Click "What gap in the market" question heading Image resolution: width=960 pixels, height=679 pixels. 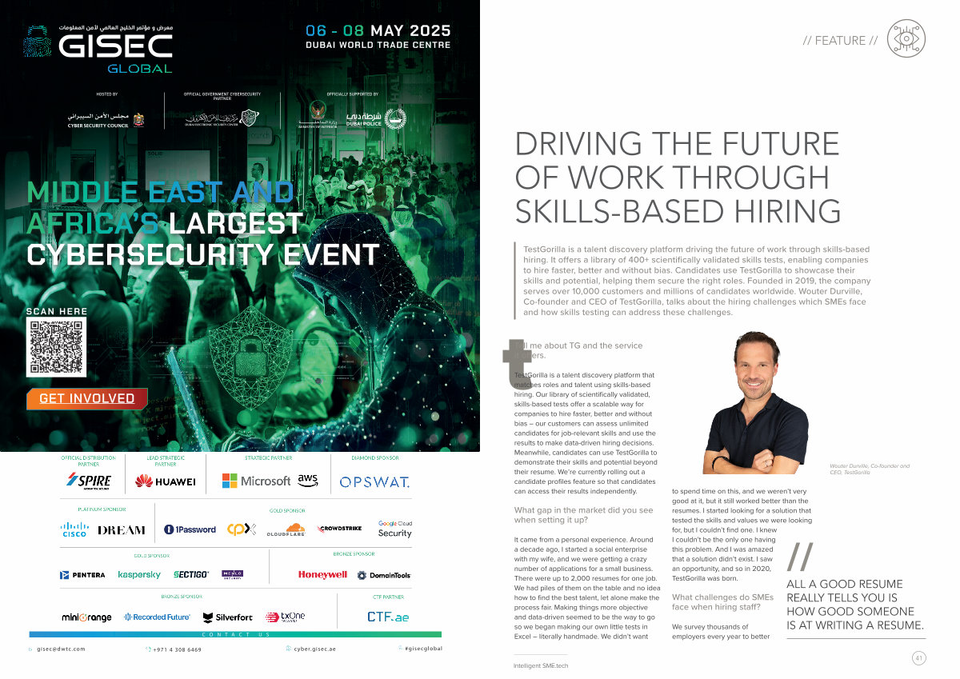tap(583, 514)
